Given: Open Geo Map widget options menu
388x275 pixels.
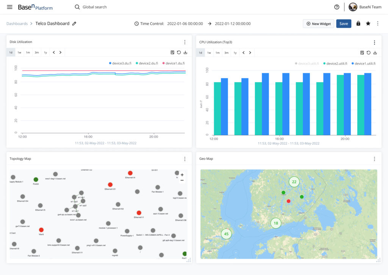Looking at the screenshot, I should pos(374,159).
